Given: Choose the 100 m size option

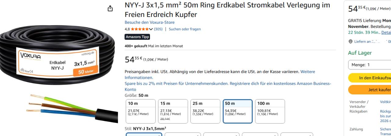Looking at the screenshot, I should coord(270,111).
